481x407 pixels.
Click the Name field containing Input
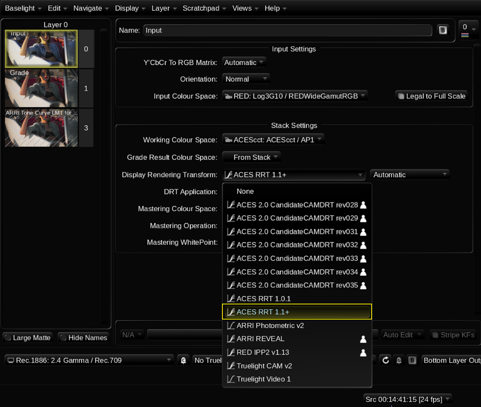tap(288, 30)
